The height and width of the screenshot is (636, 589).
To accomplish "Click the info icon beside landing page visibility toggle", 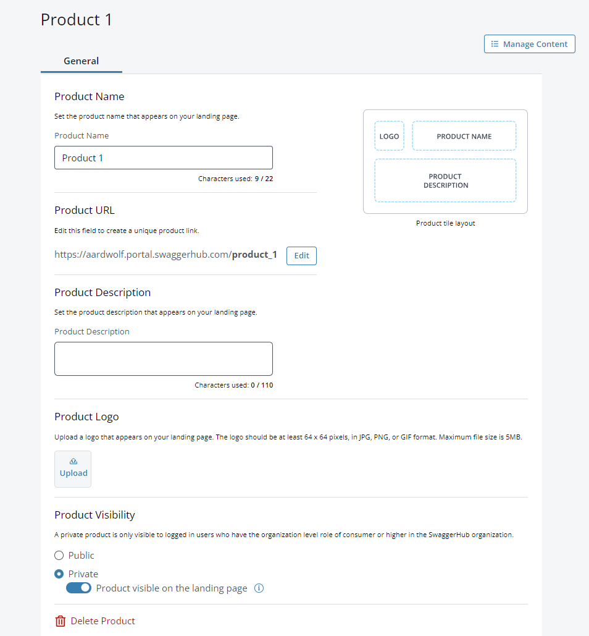I will click(259, 588).
